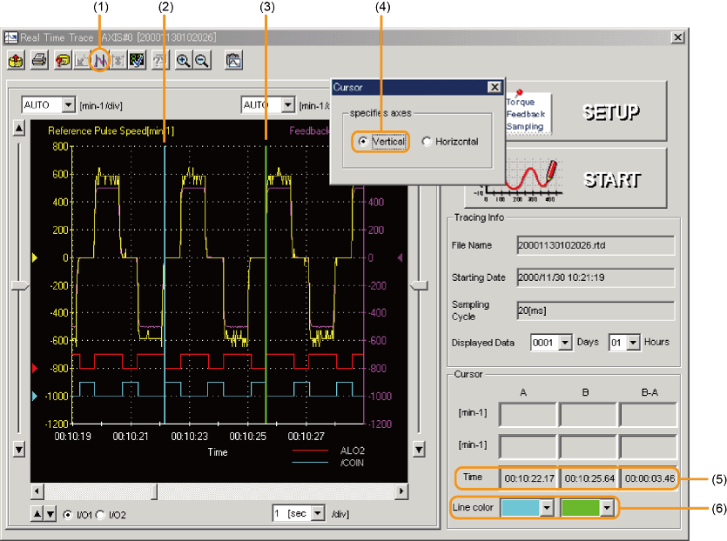Expand the Displayed Data Days dropdown
727x541 pixels.
coord(565,343)
